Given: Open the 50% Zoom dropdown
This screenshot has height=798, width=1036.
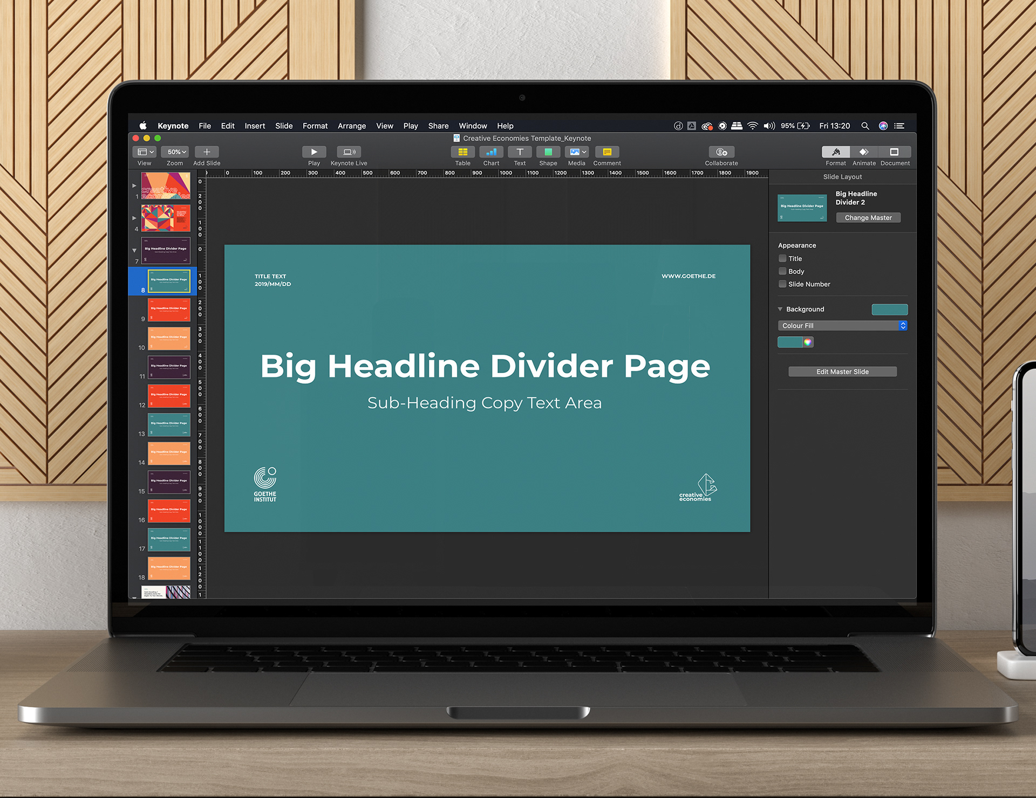Looking at the screenshot, I should pyautogui.click(x=175, y=152).
